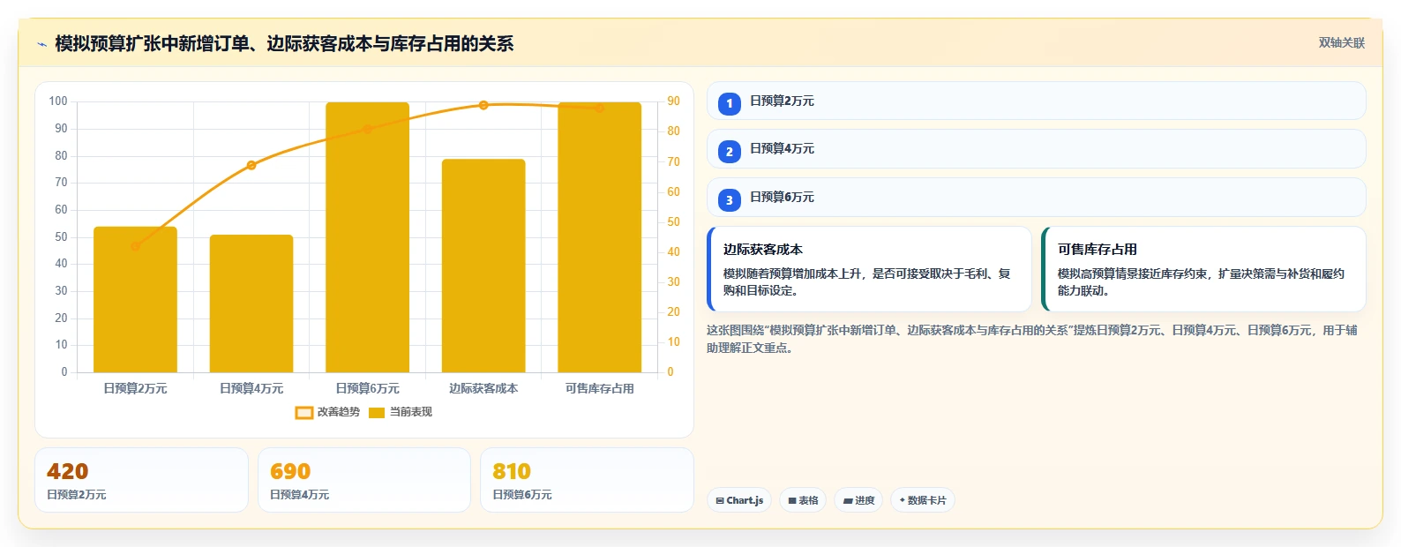Click the 表格 tag chip
The height and width of the screenshot is (547, 1401).
pos(803,500)
